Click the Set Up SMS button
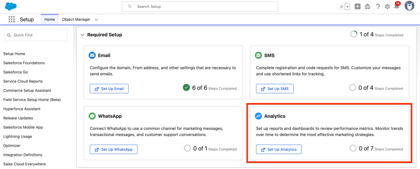This screenshot has width=420, height=169. [275, 89]
